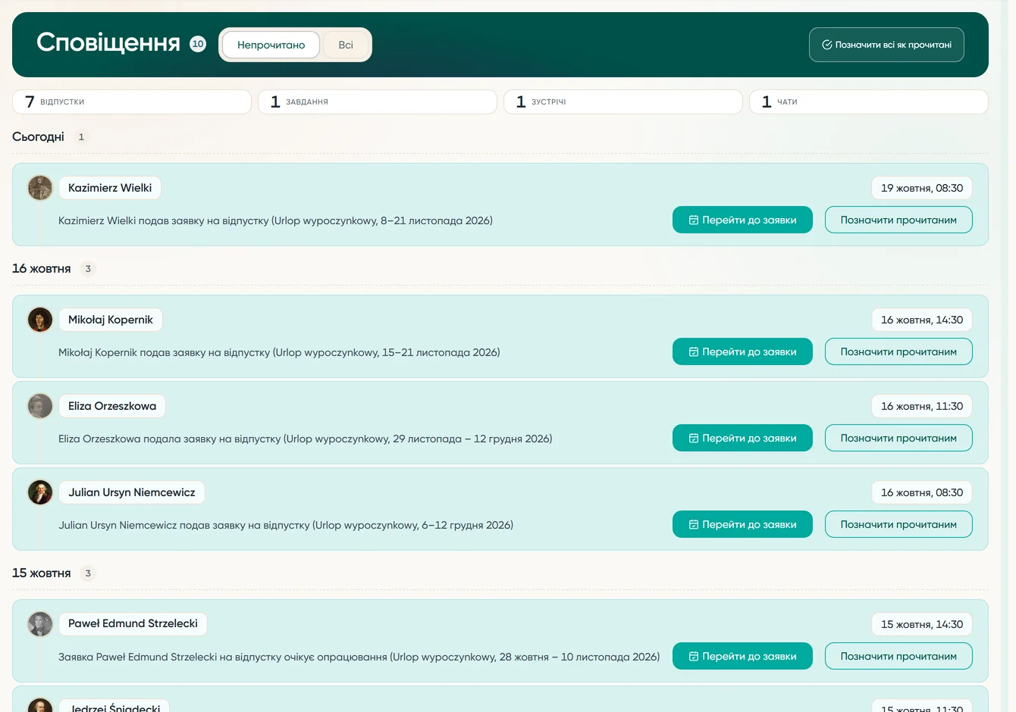Select the Mikołaj Kopernik name chip
This screenshot has height=712, width=1016.
click(x=111, y=320)
